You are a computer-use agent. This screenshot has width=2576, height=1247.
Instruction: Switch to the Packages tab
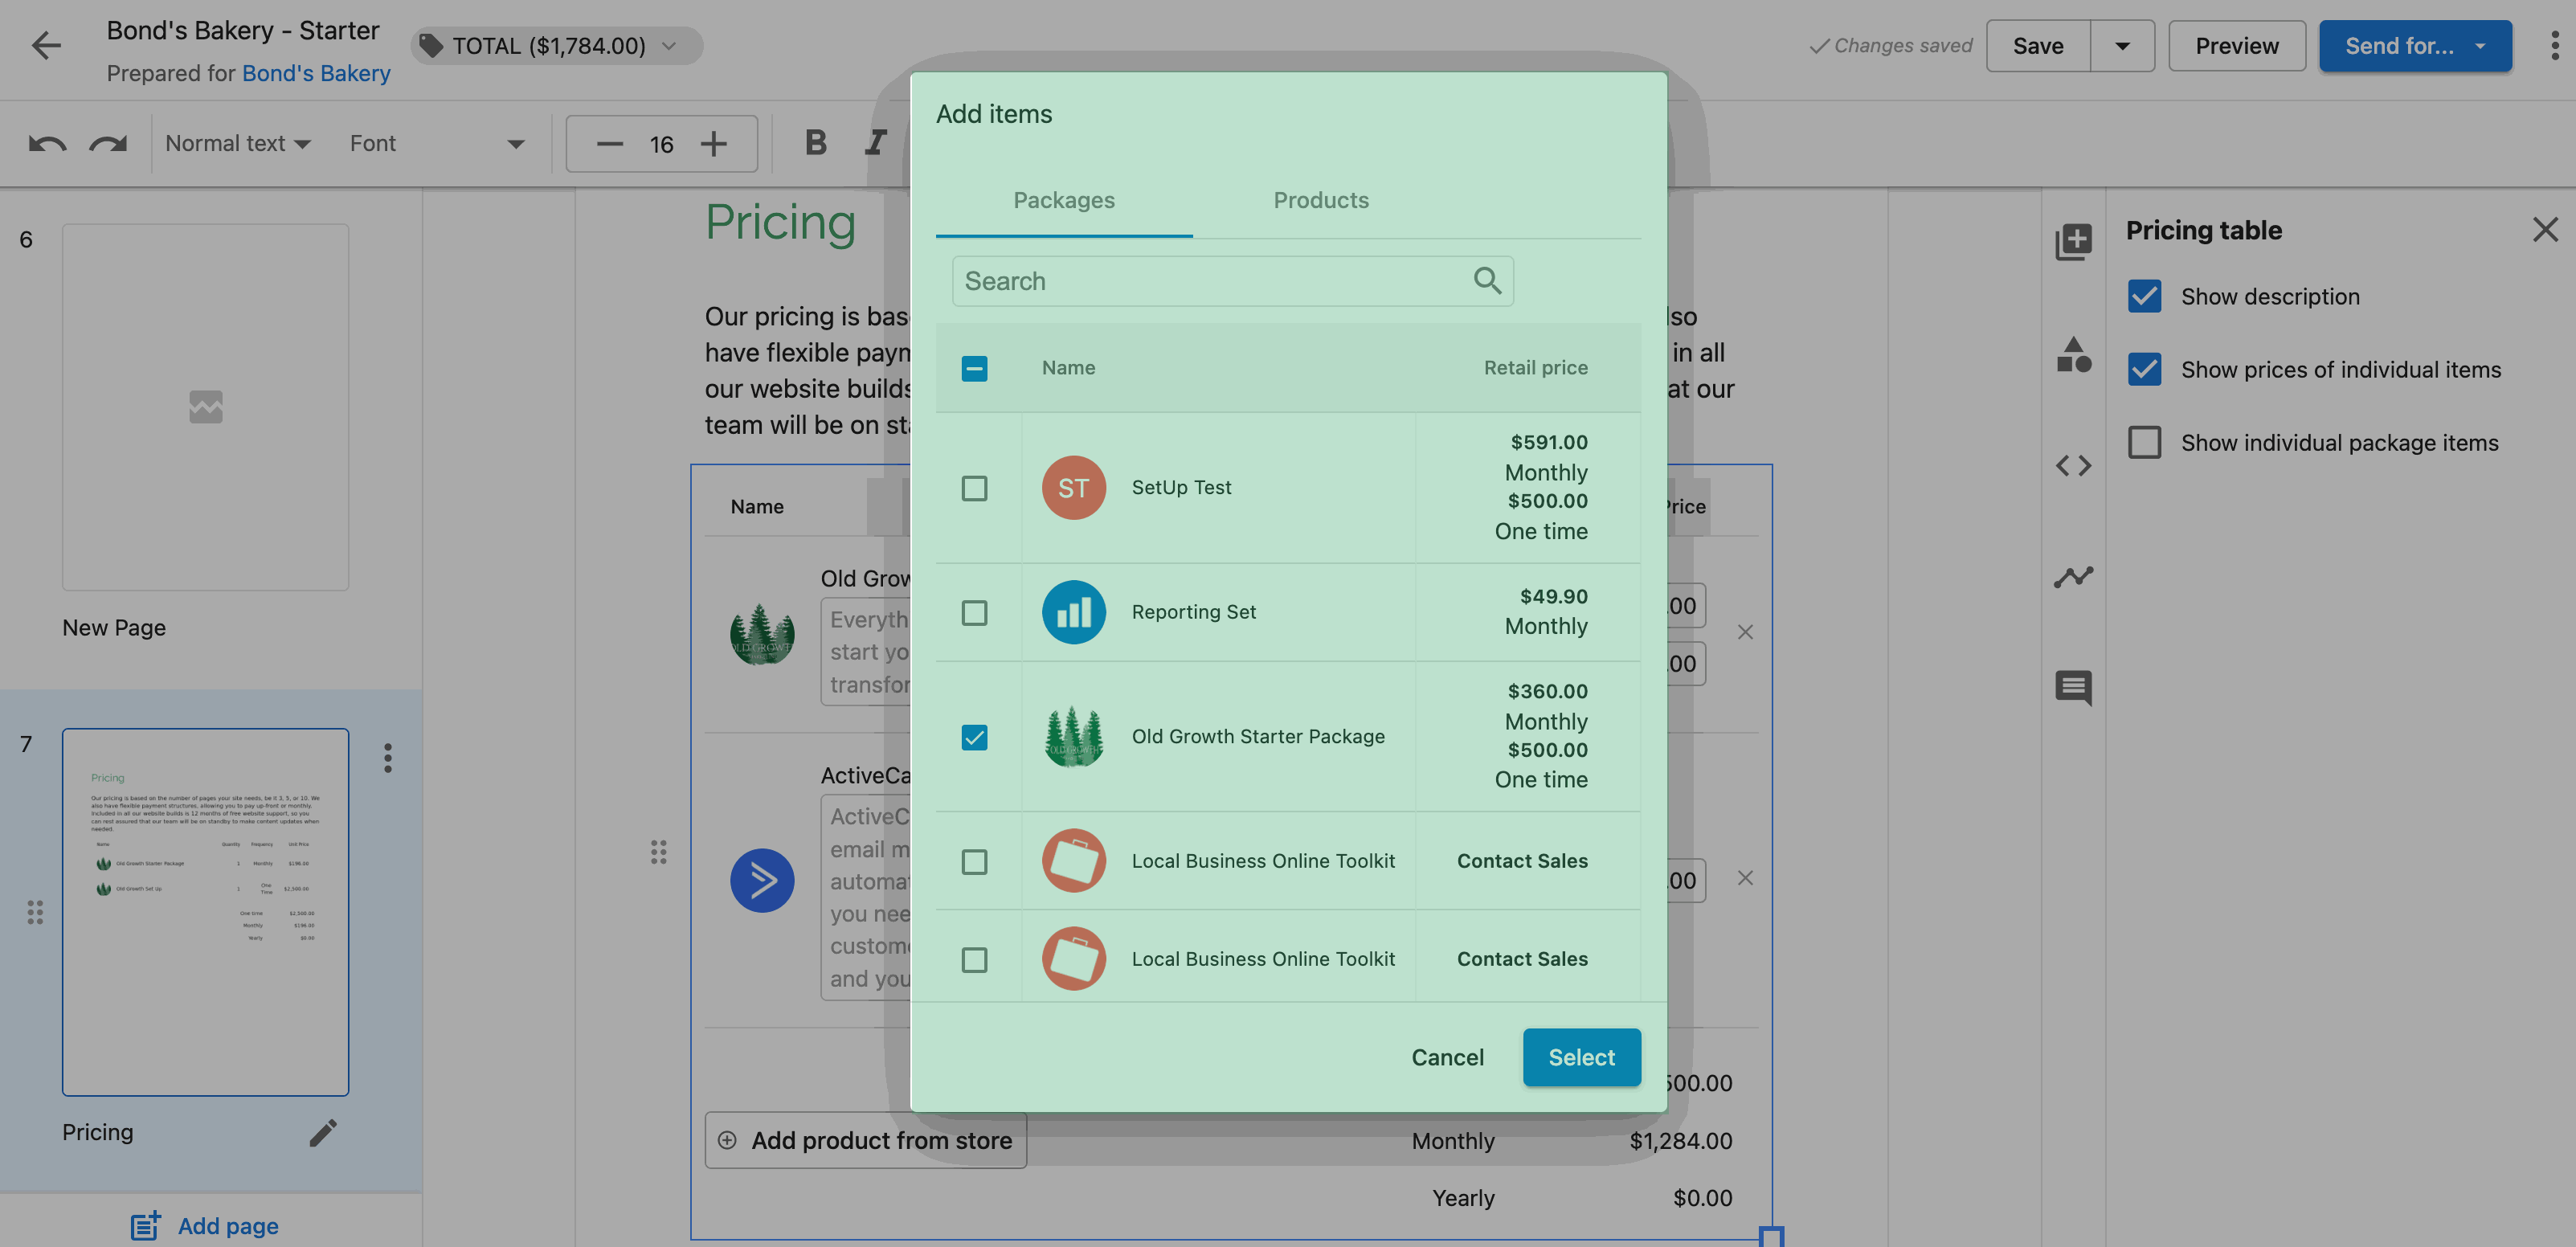1064,200
